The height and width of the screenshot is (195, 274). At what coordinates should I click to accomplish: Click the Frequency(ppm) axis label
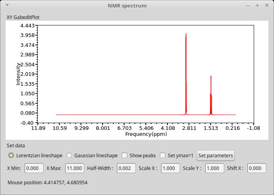(x=146, y=134)
